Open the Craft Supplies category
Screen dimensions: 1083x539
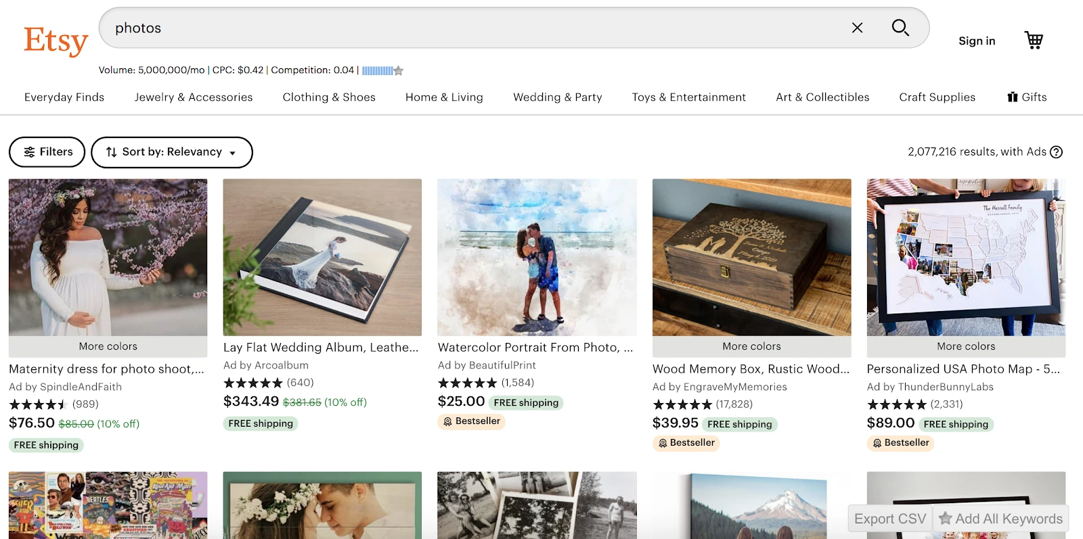[937, 97]
